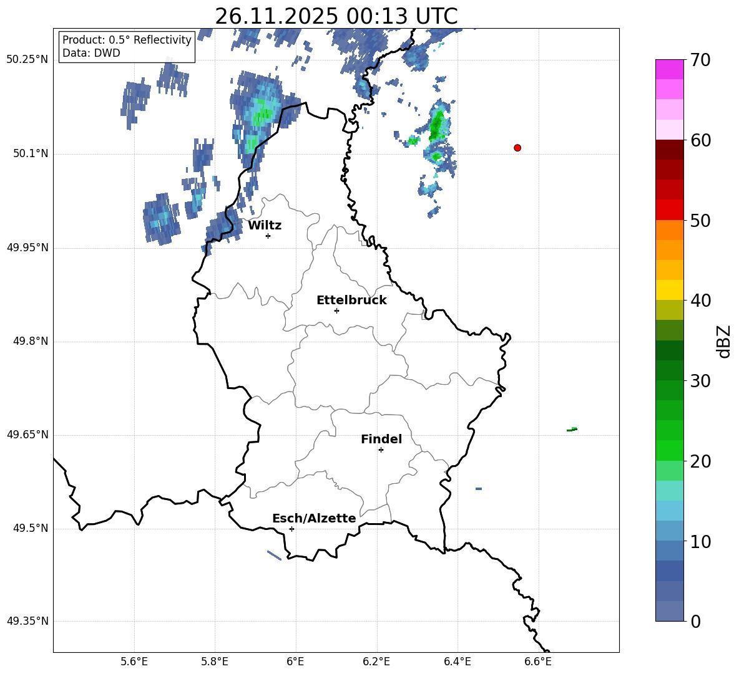Click the magenta swatch atop the colorbar

(x=670, y=70)
